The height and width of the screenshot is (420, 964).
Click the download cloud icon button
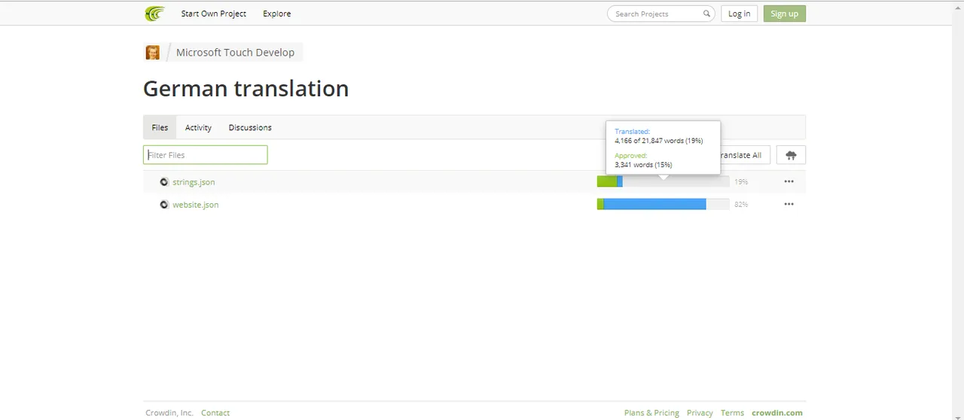[791, 155]
